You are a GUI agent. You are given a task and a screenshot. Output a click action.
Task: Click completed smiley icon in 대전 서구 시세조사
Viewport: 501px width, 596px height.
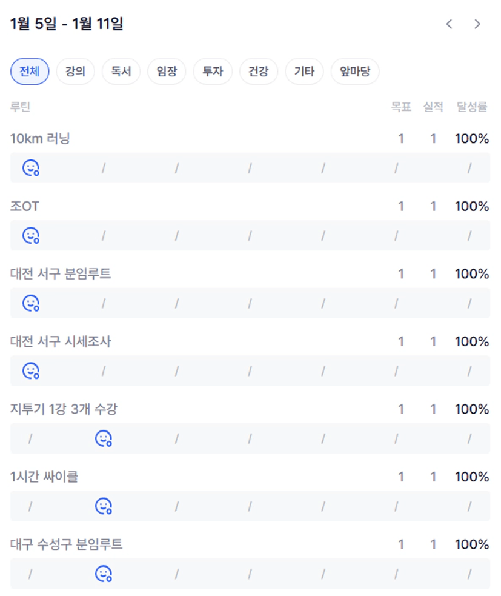[31, 370]
